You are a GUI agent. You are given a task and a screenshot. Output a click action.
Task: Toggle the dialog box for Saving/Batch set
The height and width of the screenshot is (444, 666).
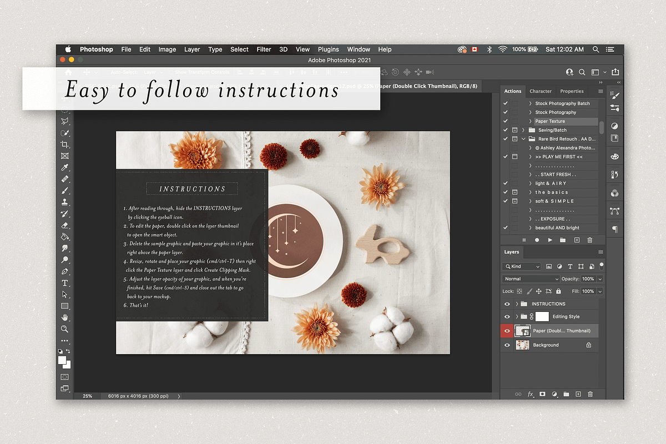point(515,130)
